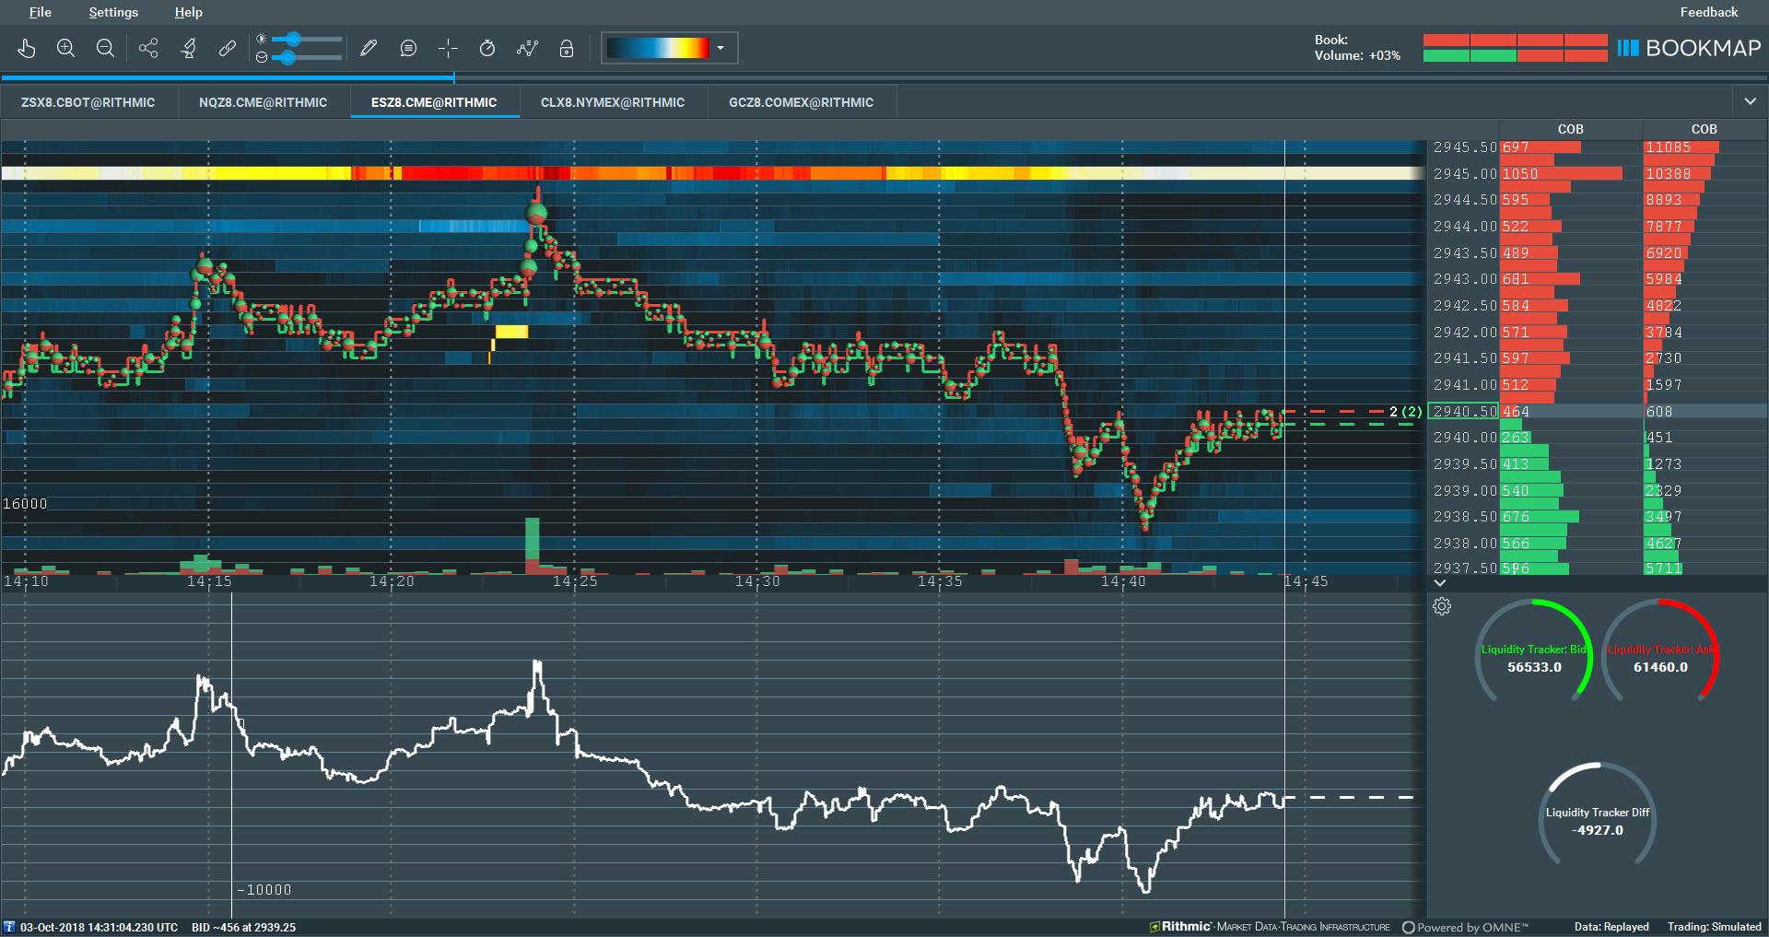Screen dimensions: 1769x937
Task: Open widget settings gear icon
Action: point(1442,606)
